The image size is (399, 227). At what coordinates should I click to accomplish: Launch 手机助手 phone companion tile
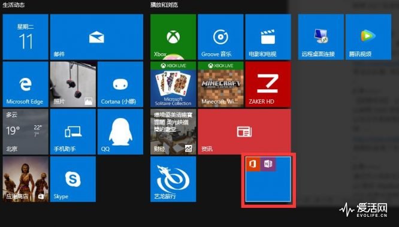pos(73,132)
